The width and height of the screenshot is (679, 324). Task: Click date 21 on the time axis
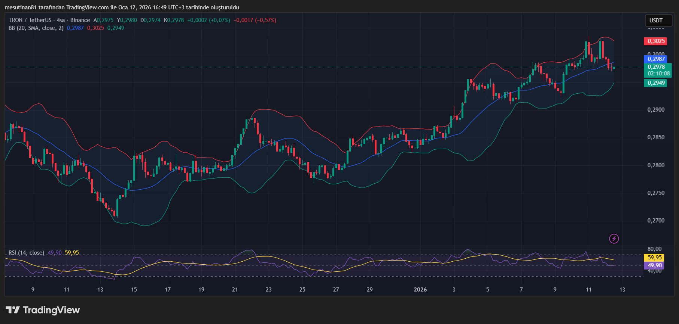(x=235, y=290)
